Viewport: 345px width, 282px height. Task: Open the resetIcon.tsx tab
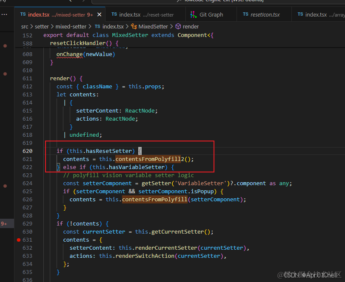[264, 14]
